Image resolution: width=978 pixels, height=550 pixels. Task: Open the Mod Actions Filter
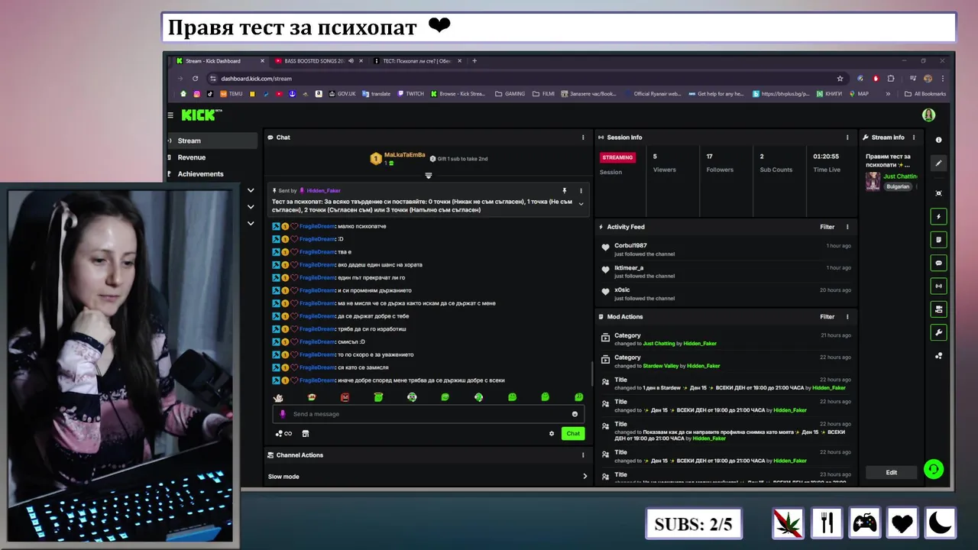click(827, 316)
